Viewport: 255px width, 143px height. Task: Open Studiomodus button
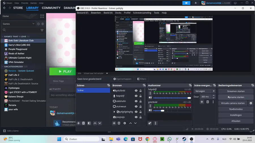coord(236,109)
